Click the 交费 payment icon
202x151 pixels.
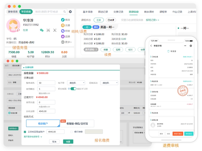(63, 25)
